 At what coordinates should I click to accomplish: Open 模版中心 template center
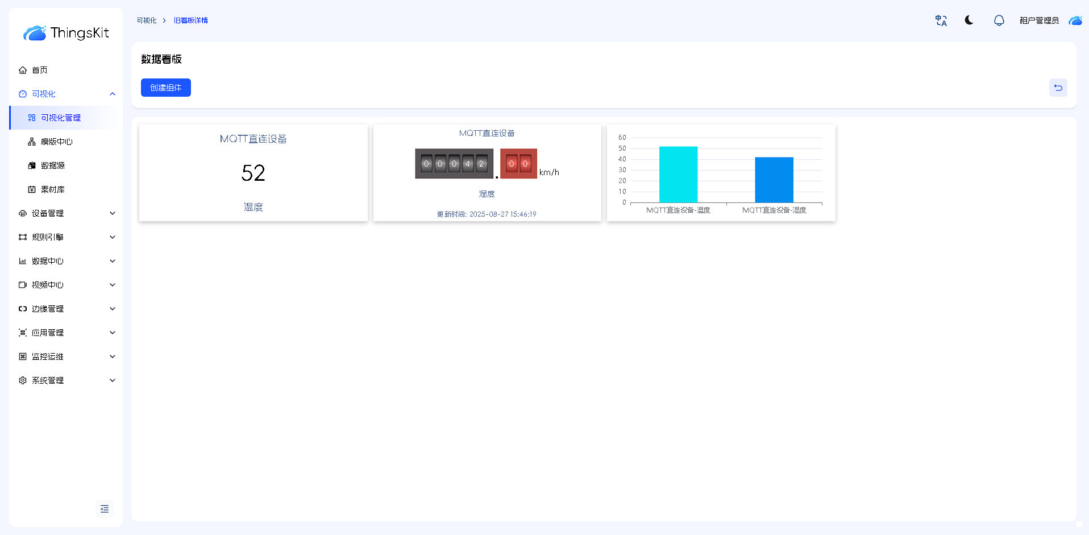point(57,142)
